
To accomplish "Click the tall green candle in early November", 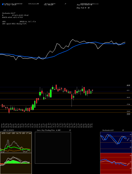I will (51, 94).
